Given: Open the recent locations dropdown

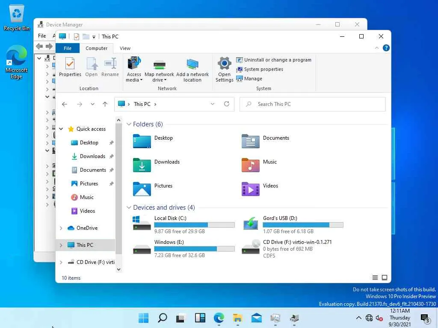Looking at the screenshot, I should 92,104.
